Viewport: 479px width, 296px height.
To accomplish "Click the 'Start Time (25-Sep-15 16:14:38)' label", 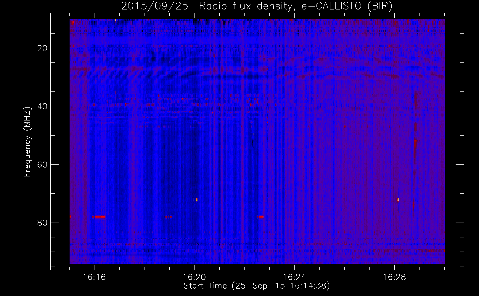I will pyautogui.click(x=257, y=286).
